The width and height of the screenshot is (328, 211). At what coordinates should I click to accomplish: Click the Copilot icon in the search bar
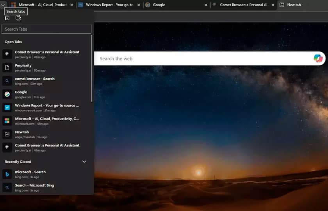(x=318, y=58)
